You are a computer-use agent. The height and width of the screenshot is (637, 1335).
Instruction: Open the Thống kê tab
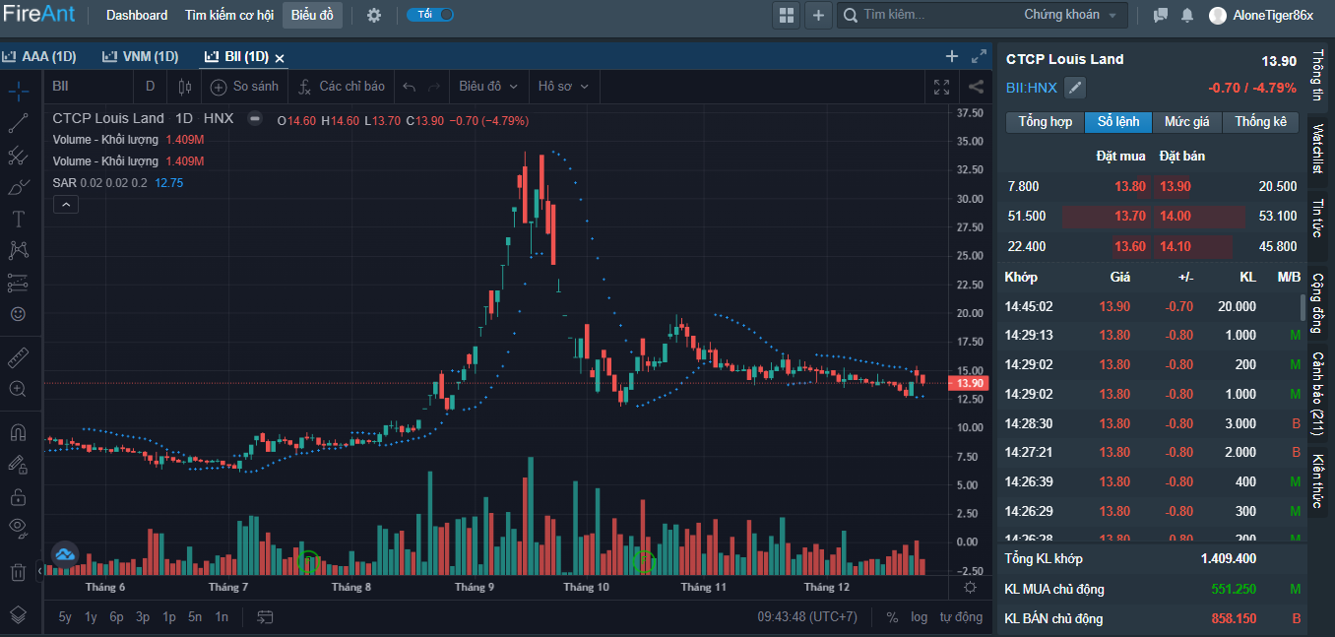click(1260, 122)
